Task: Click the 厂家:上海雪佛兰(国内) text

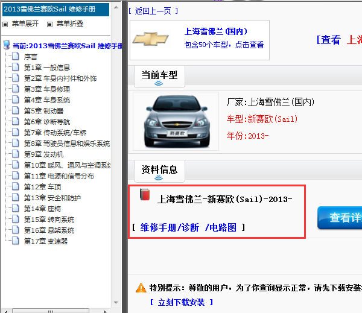Action: tap(270, 102)
